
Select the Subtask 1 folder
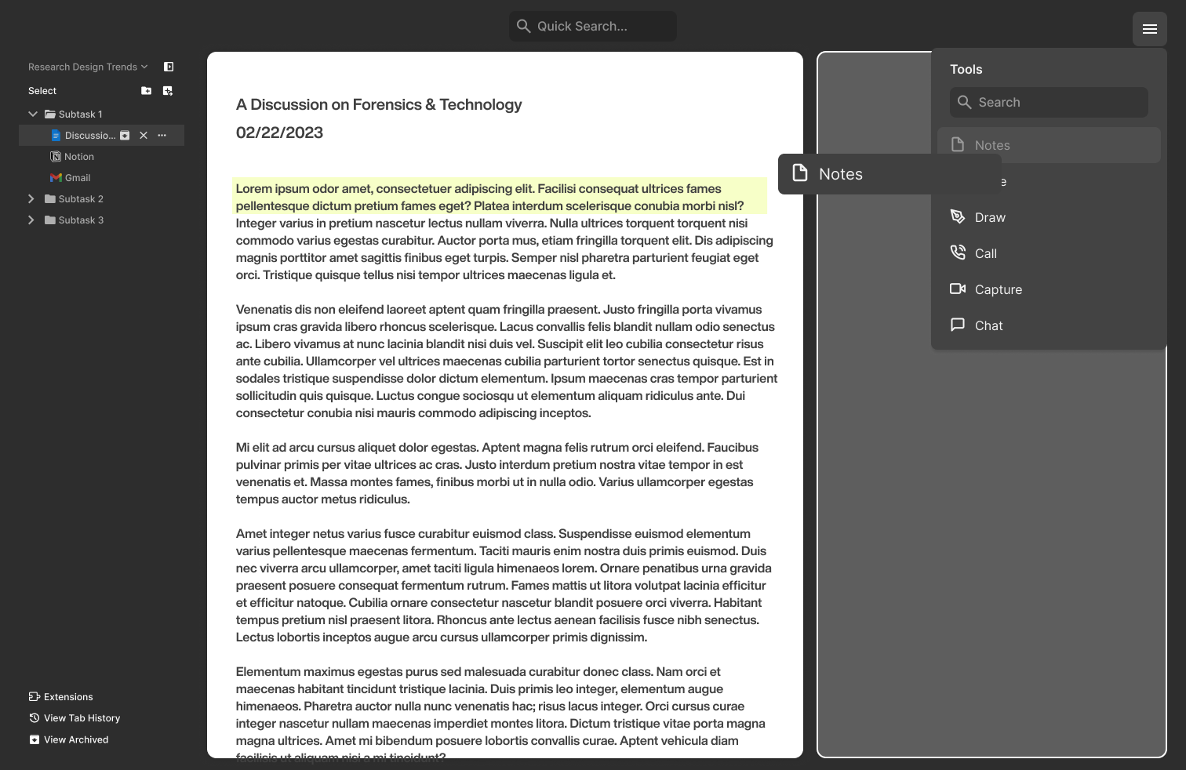pos(73,114)
